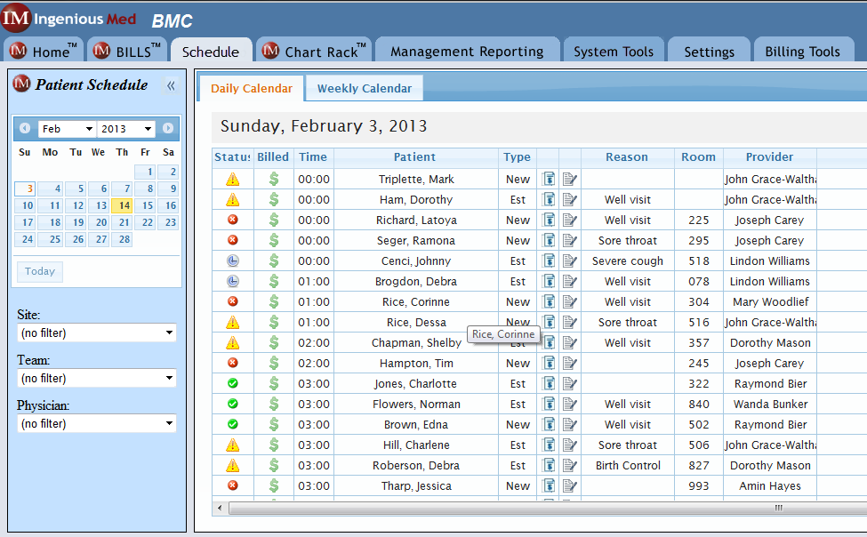
Task: Expand the Physician filter dropdown
Action: [x=97, y=423]
